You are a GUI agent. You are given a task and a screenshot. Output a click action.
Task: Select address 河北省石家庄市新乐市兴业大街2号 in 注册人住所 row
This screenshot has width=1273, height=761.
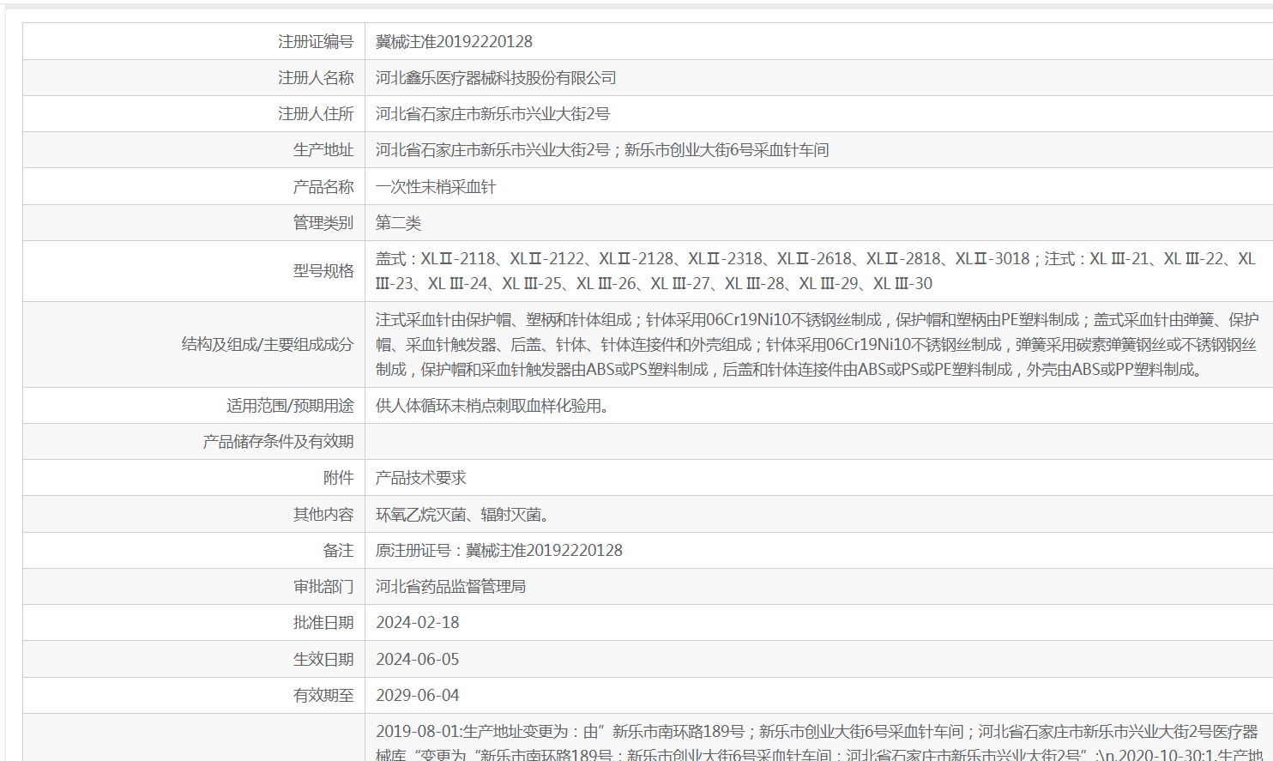pyautogui.click(x=492, y=113)
